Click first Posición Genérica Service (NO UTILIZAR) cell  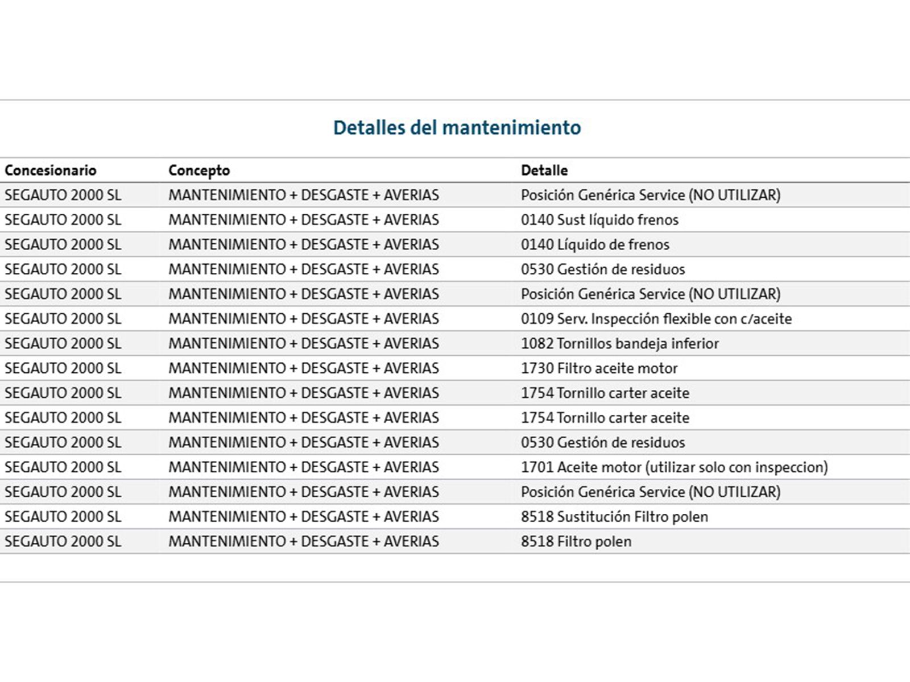tap(651, 195)
